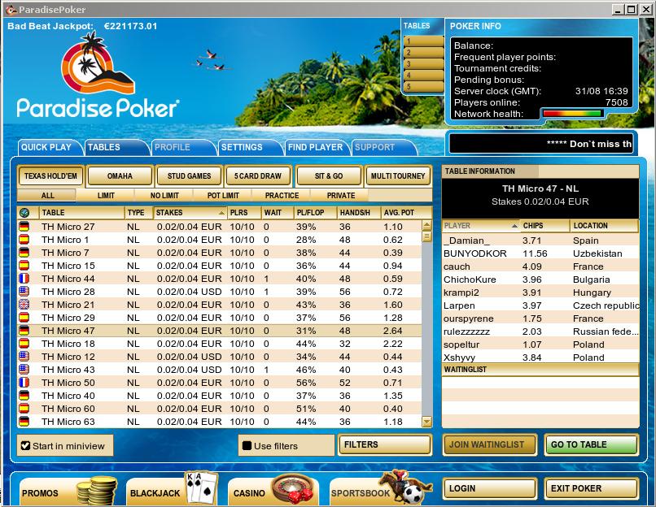Select the 5 CARD DRAW tab
Image resolution: width=656 pixels, height=507 pixels.
[258, 175]
